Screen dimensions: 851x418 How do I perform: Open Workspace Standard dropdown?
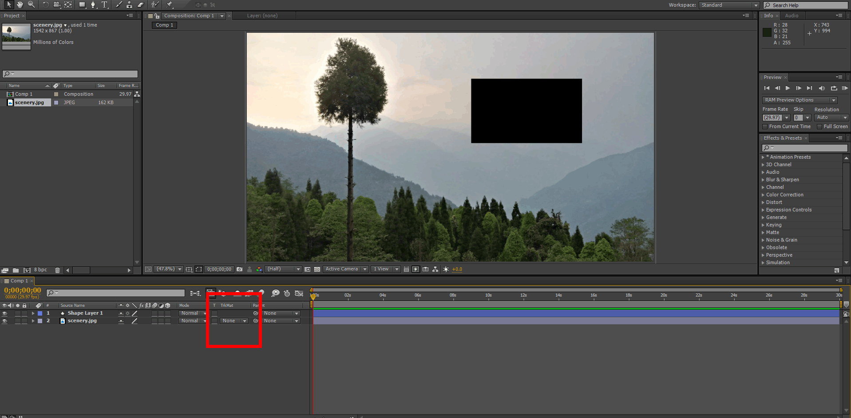point(729,5)
